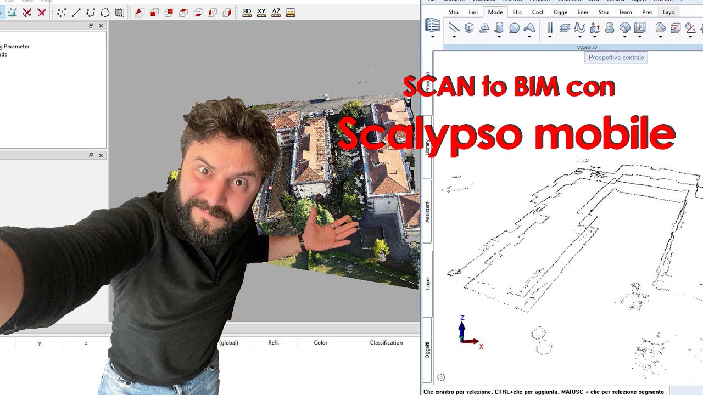
Task: Insert a 3D box object
Action: click(x=469, y=27)
